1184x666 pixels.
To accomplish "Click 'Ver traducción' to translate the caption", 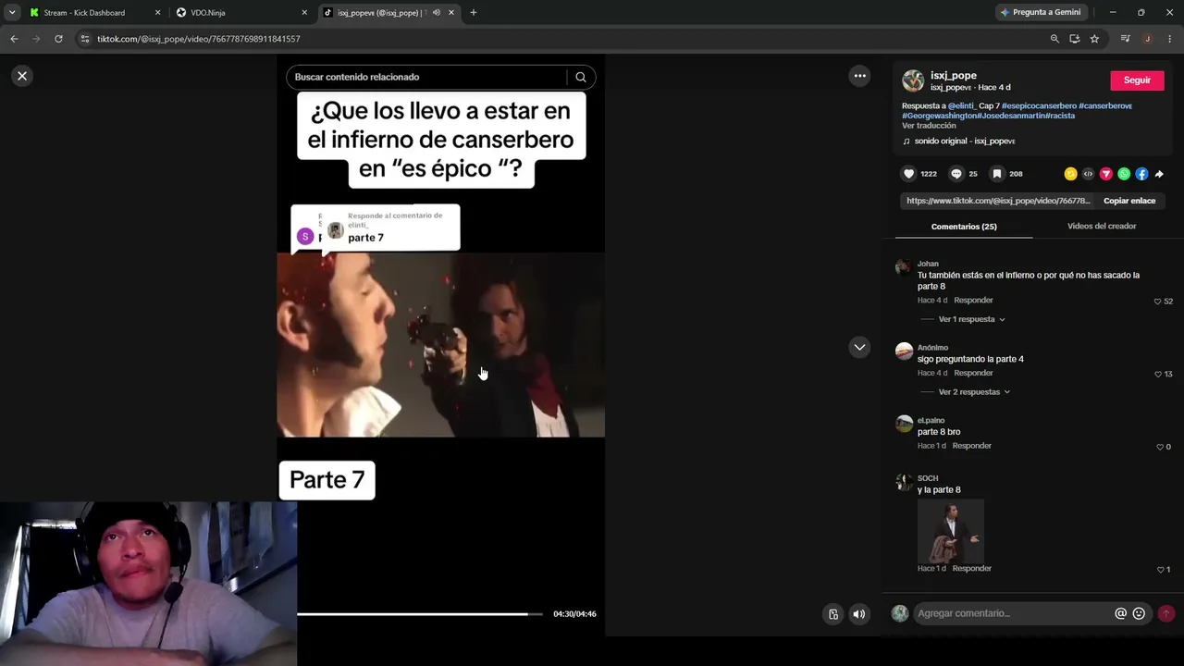I will click(x=929, y=126).
